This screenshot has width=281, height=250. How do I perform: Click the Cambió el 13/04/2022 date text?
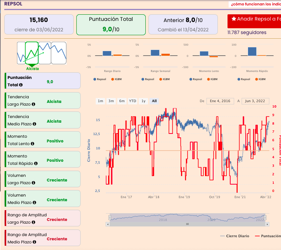[183, 29]
